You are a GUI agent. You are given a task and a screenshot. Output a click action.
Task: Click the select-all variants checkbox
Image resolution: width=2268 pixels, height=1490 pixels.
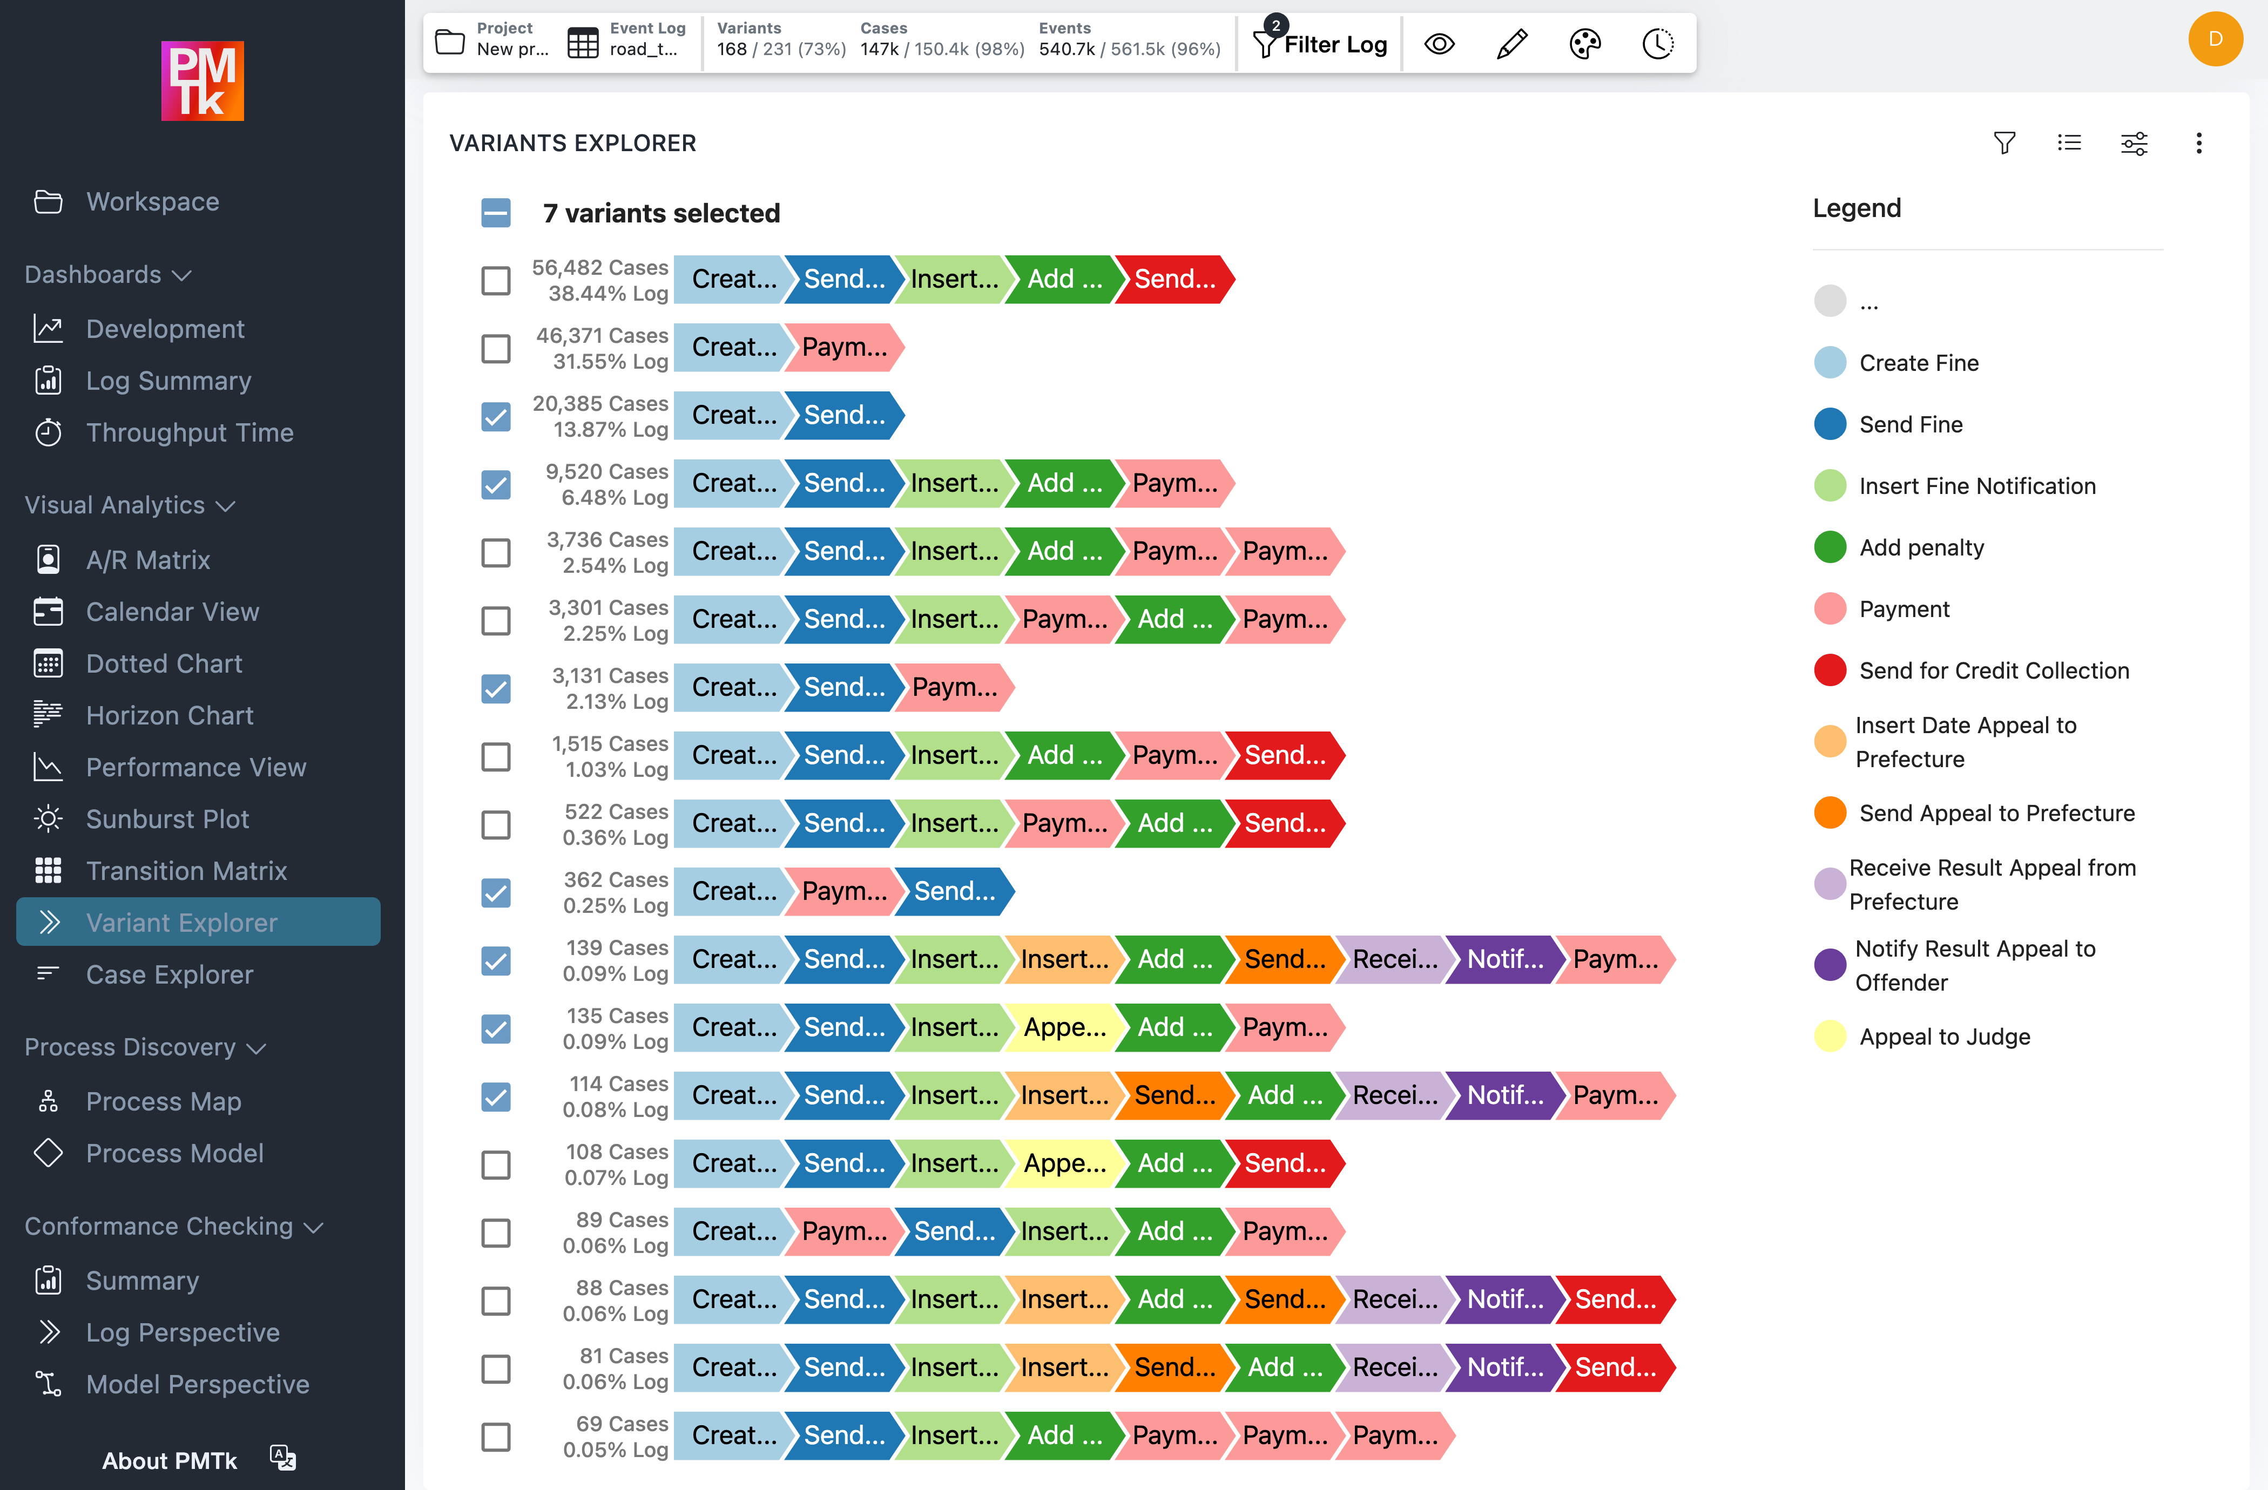pos(496,213)
